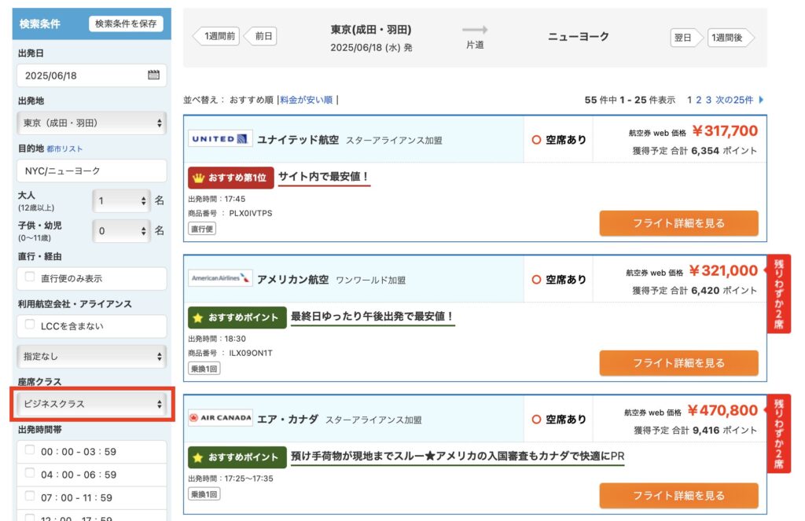Shift search to 1週間前
805x521 pixels.
[217, 36]
